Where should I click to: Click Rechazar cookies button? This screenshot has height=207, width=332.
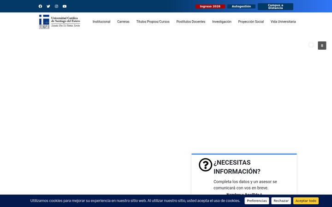coord(281,201)
